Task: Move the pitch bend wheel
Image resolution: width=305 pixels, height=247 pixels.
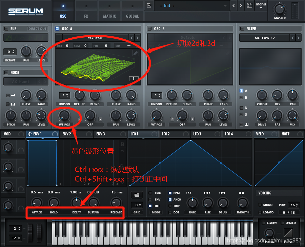Action: pos(30,233)
